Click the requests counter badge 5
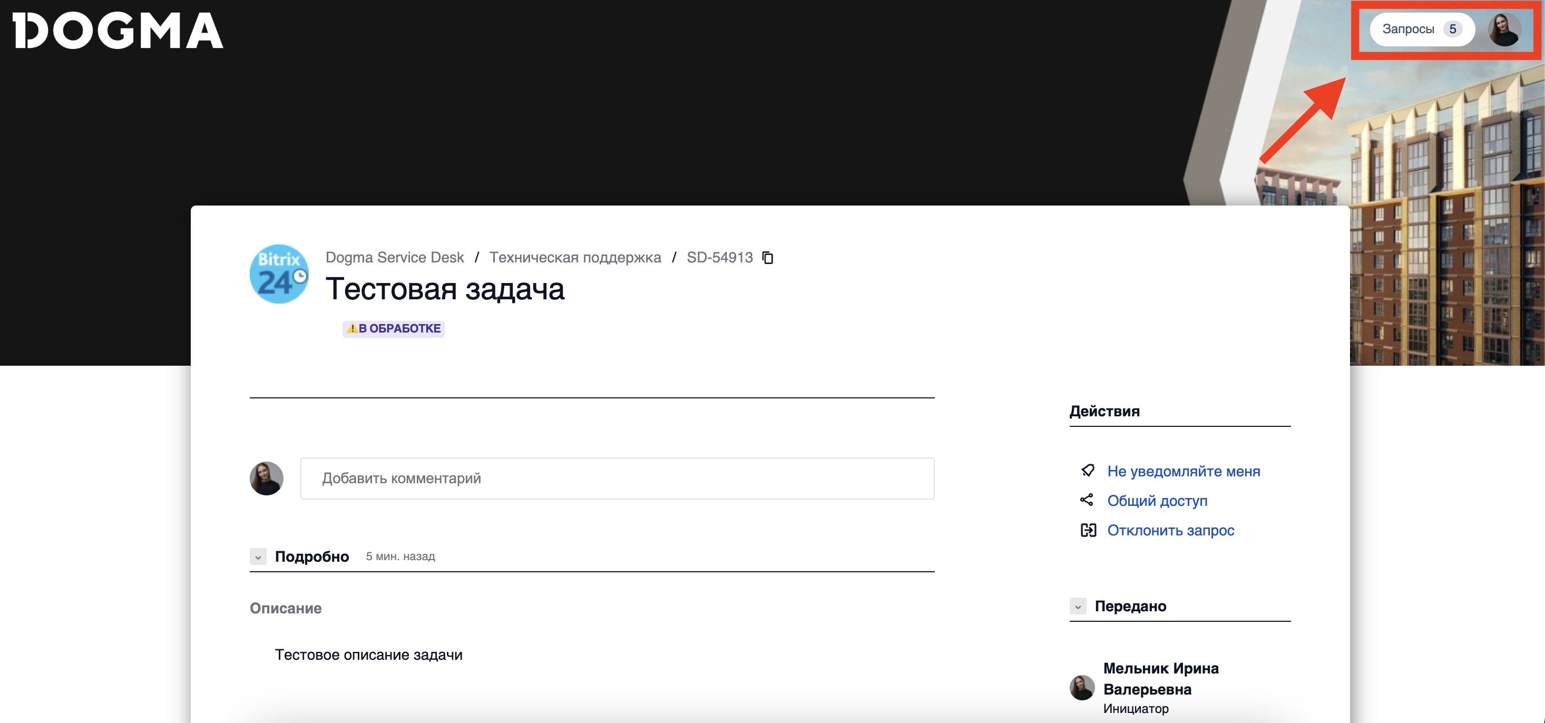1545x723 pixels. click(x=1453, y=30)
